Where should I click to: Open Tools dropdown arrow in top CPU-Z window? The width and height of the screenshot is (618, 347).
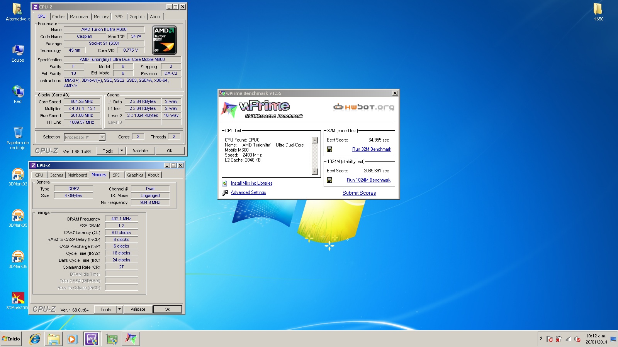click(x=122, y=151)
